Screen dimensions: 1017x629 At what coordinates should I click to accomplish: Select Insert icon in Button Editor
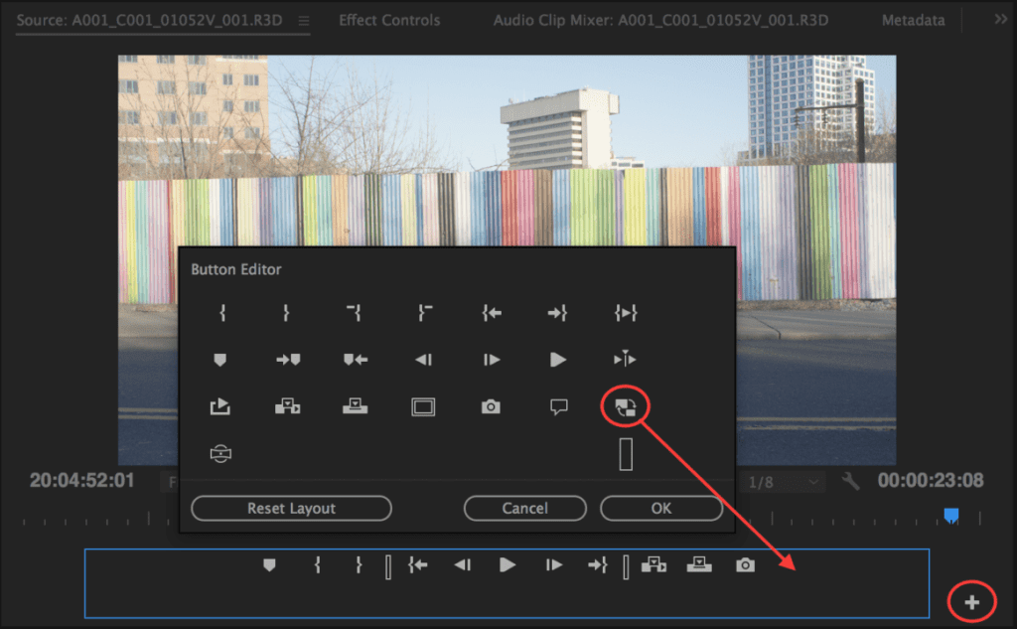[x=287, y=406]
